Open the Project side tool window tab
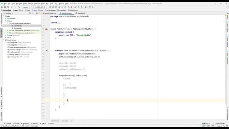 tap(1, 33)
